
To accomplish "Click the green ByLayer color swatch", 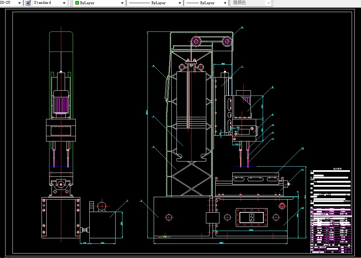I will click(x=77, y=3).
